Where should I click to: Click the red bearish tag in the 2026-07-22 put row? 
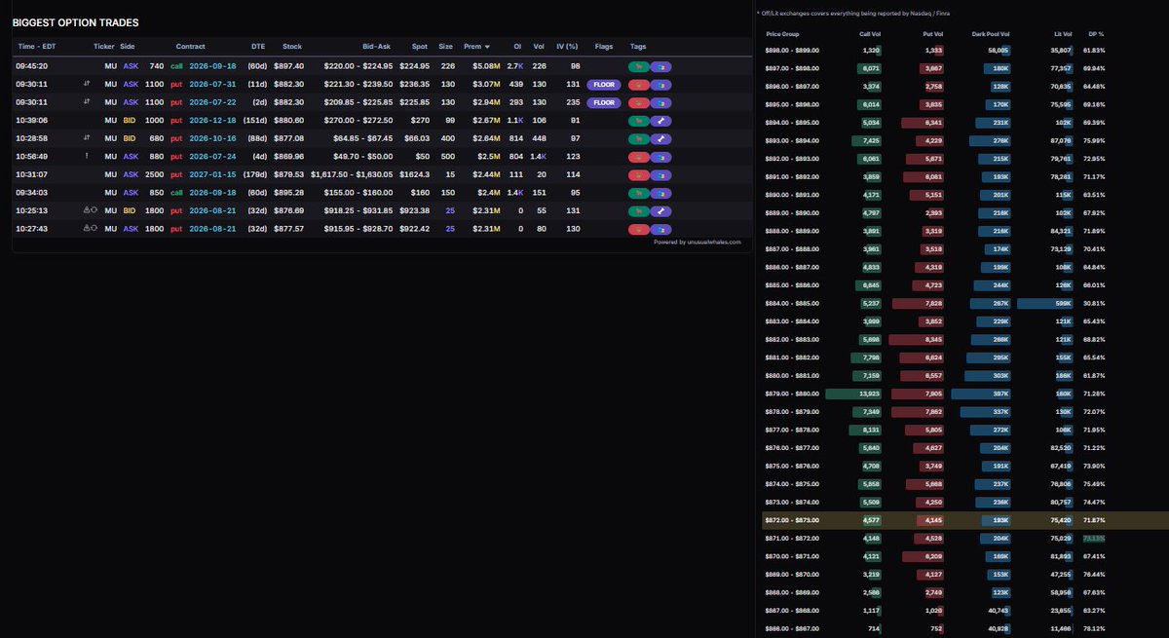pos(638,102)
